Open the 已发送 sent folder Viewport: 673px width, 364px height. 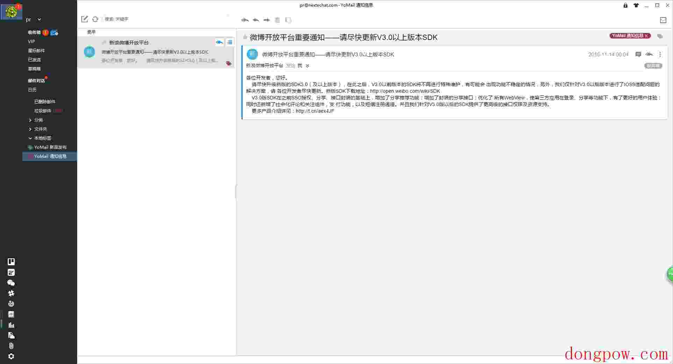pyautogui.click(x=34, y=60)
